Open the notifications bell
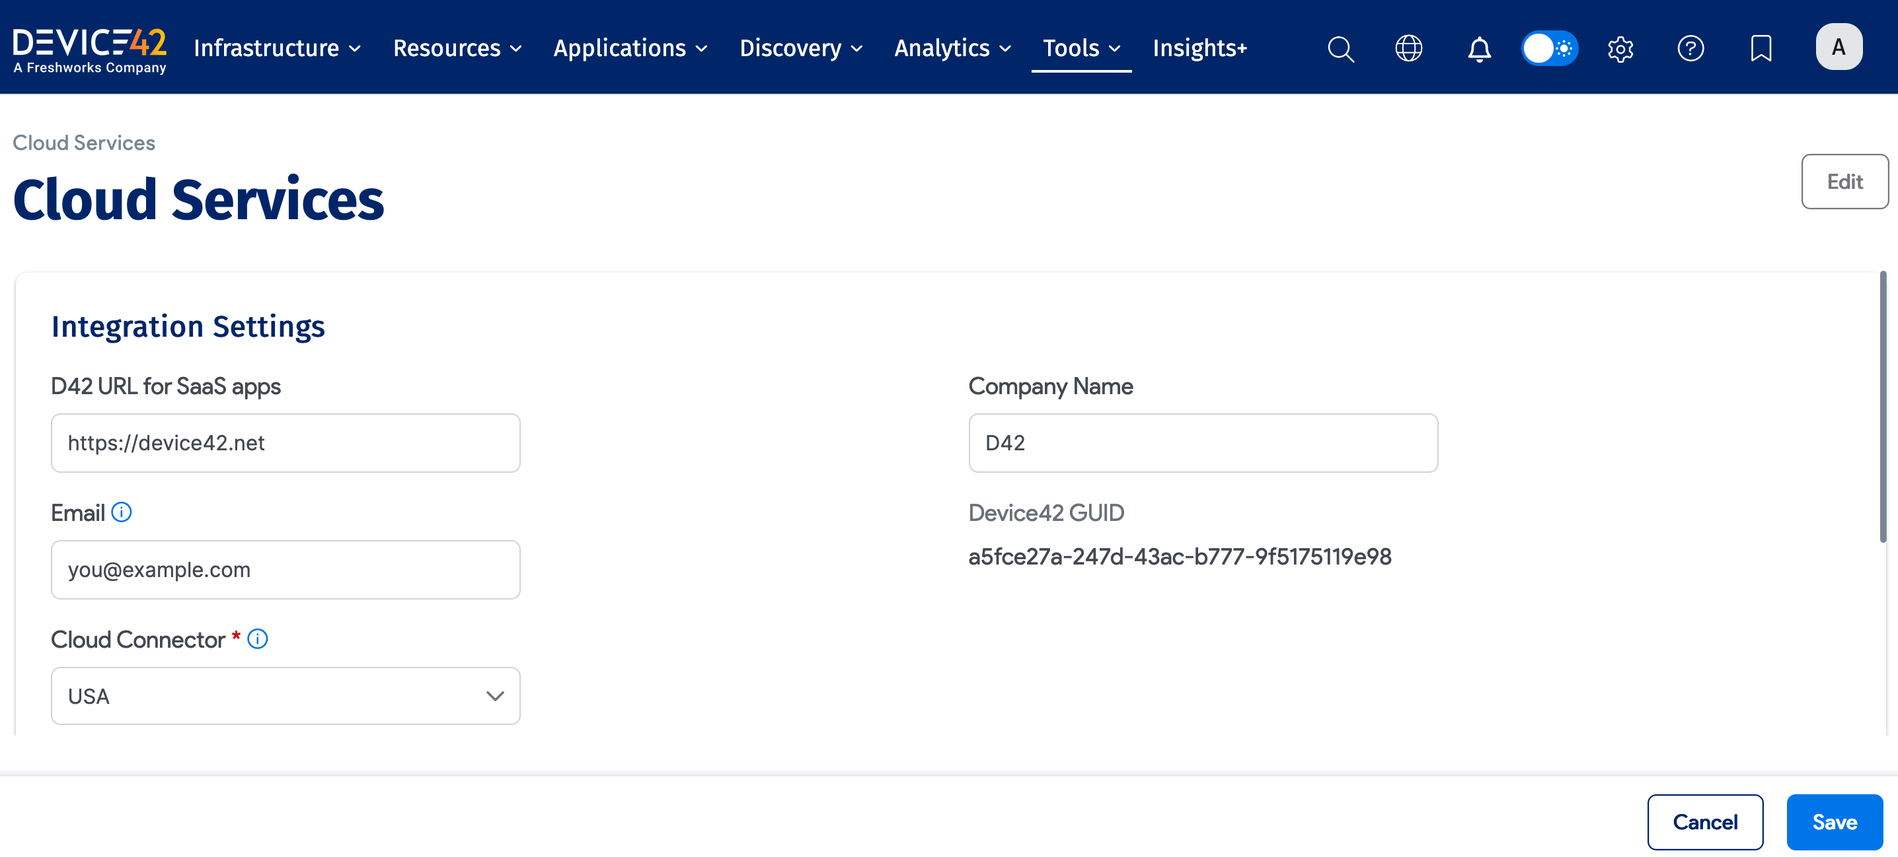1898x857 pixels. (1479, 49)
